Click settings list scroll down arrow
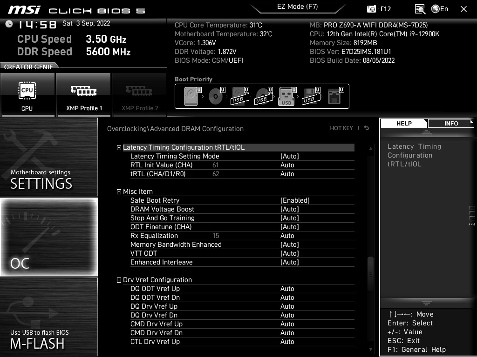This screenshot has width=477, height=357. (x=370, y=350)
